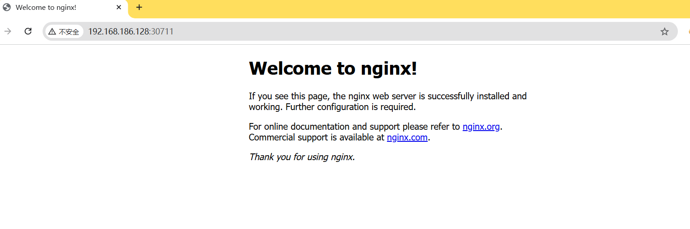Click the 'Commercial support is available at' text
690x229 pixels.
[317, 137]
